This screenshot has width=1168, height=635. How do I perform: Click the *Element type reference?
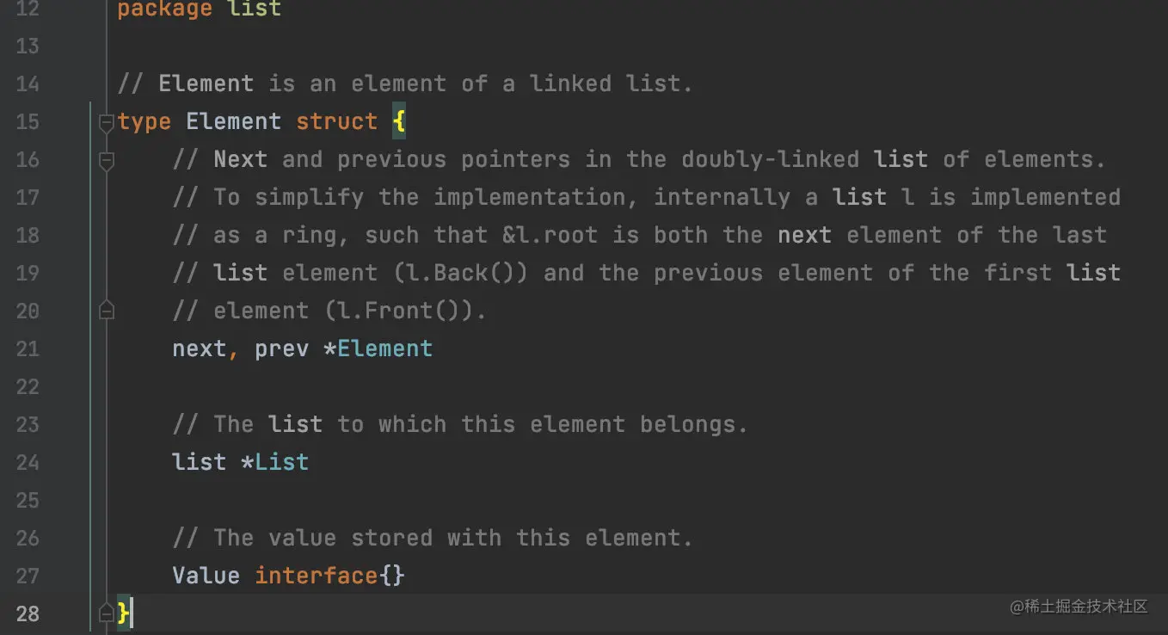[x=378, y=348]
